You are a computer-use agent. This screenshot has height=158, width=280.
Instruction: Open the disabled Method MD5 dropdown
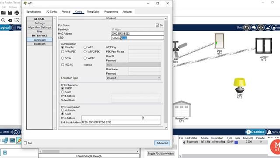click(133, 65)
